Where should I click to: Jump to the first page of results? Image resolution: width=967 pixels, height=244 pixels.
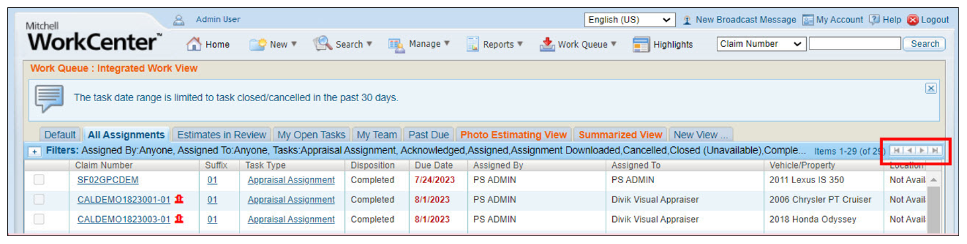coord(897,150)
